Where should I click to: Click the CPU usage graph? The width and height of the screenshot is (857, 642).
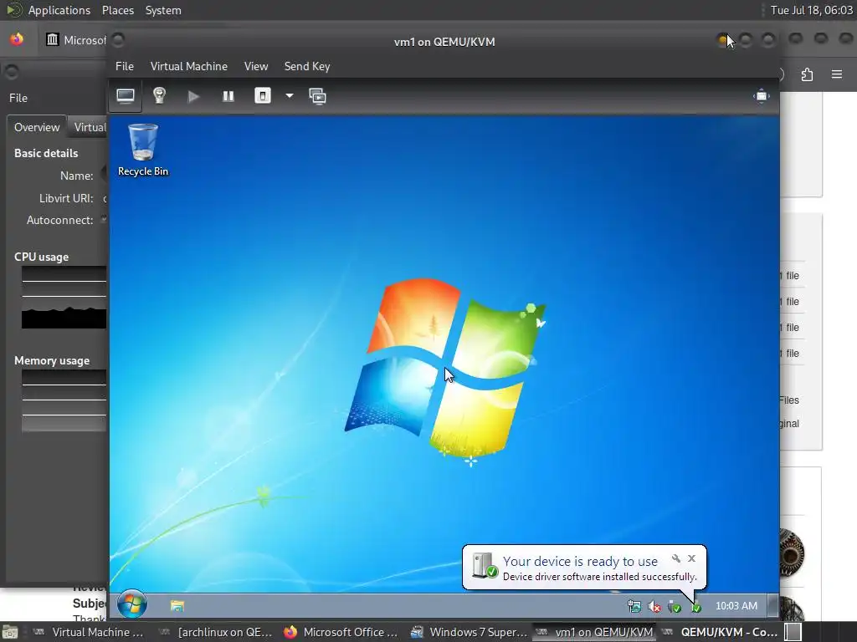64,297
